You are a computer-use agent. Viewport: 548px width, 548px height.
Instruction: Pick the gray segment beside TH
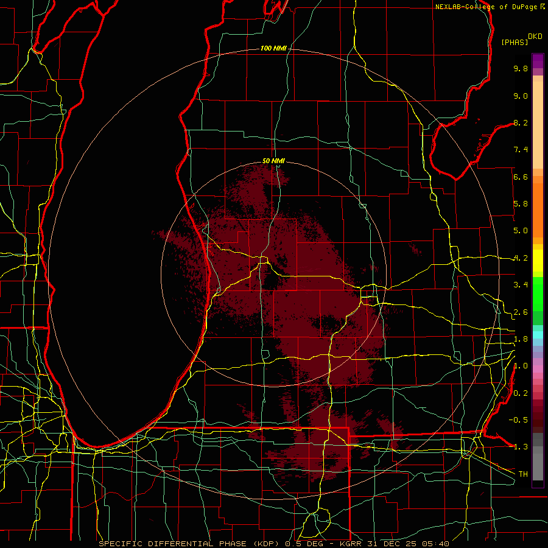click(x=538, y=466)
